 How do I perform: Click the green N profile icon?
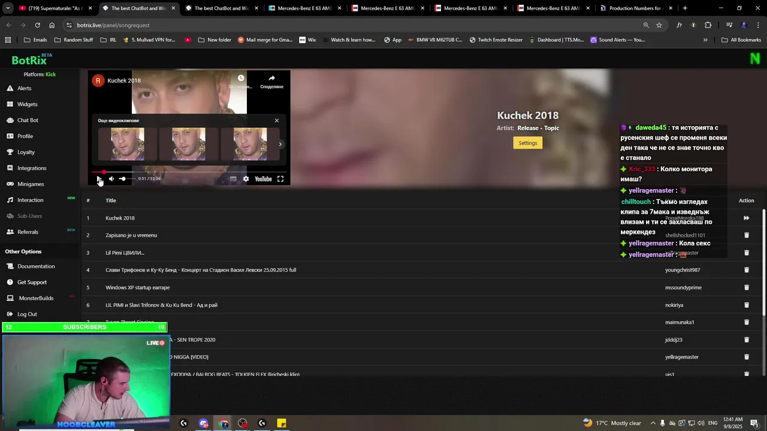tap(755, 59)
